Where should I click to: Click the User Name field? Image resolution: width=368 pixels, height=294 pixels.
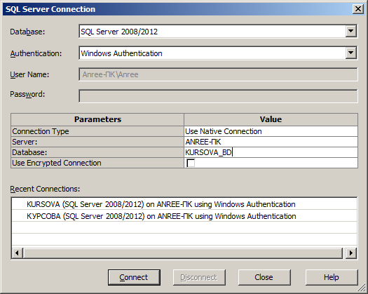tap(218, 74)
